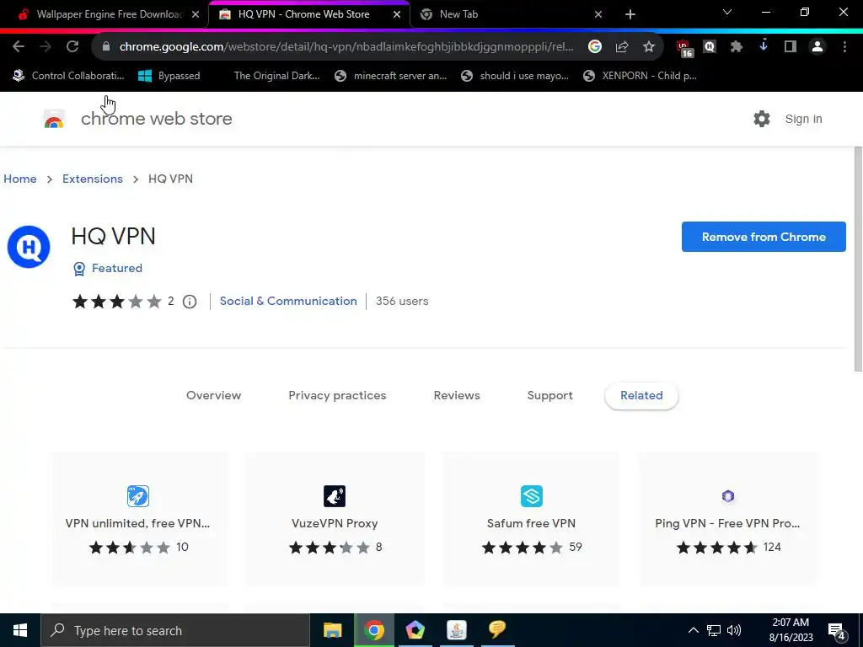This screenshot has width=863, height=647.
Task: Select the Support tab
Action: pos(549,396)
